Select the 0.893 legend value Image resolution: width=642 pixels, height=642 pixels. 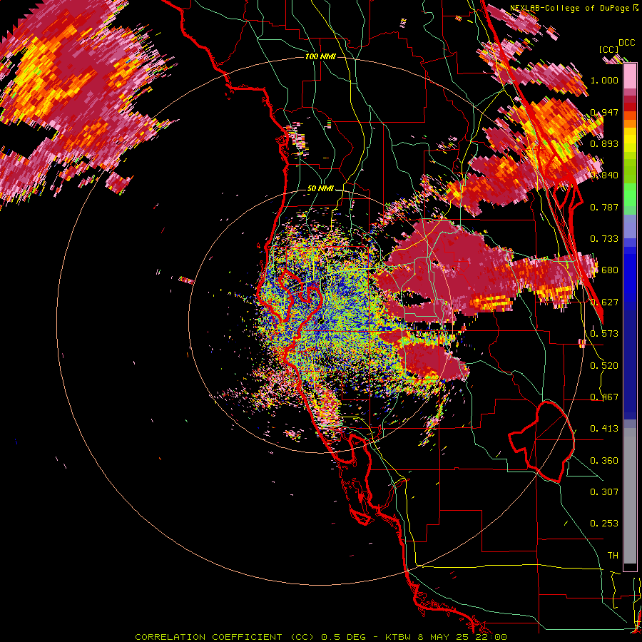click(x=604, y=143)
